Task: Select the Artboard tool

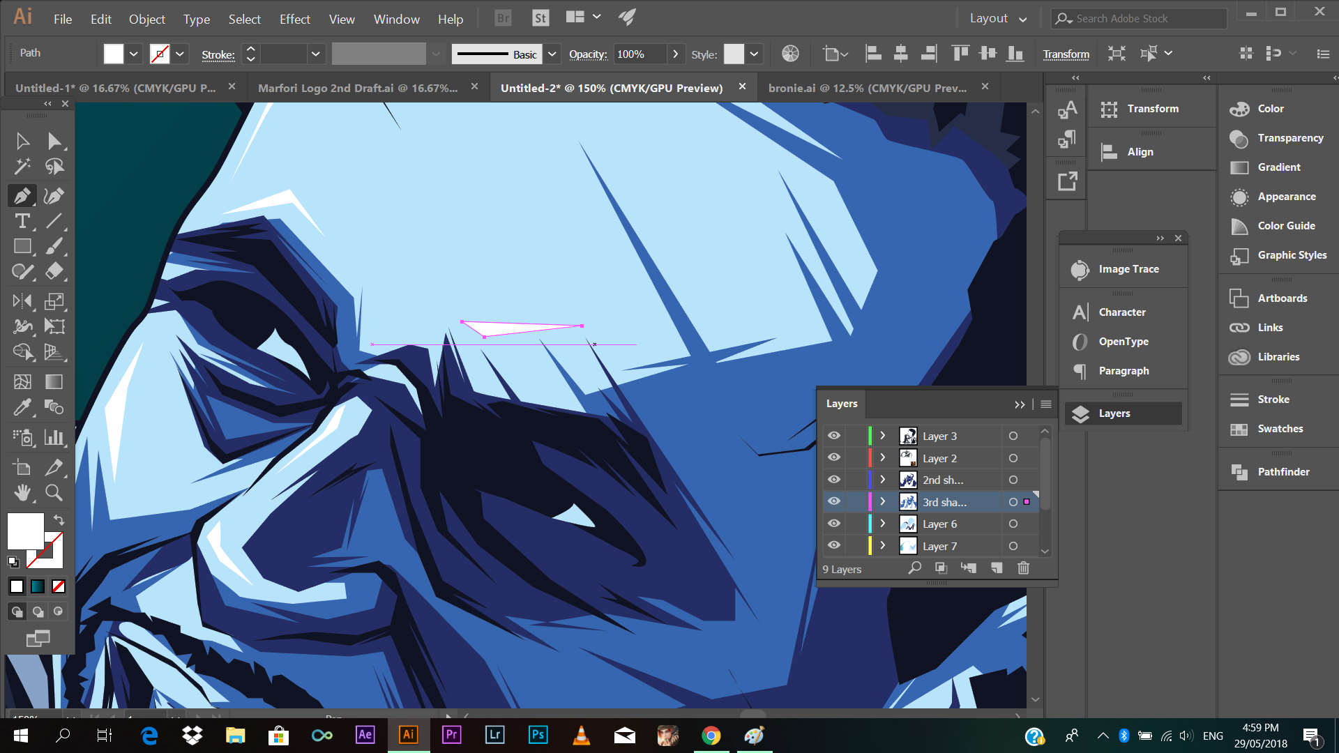Action: point(22,467)
